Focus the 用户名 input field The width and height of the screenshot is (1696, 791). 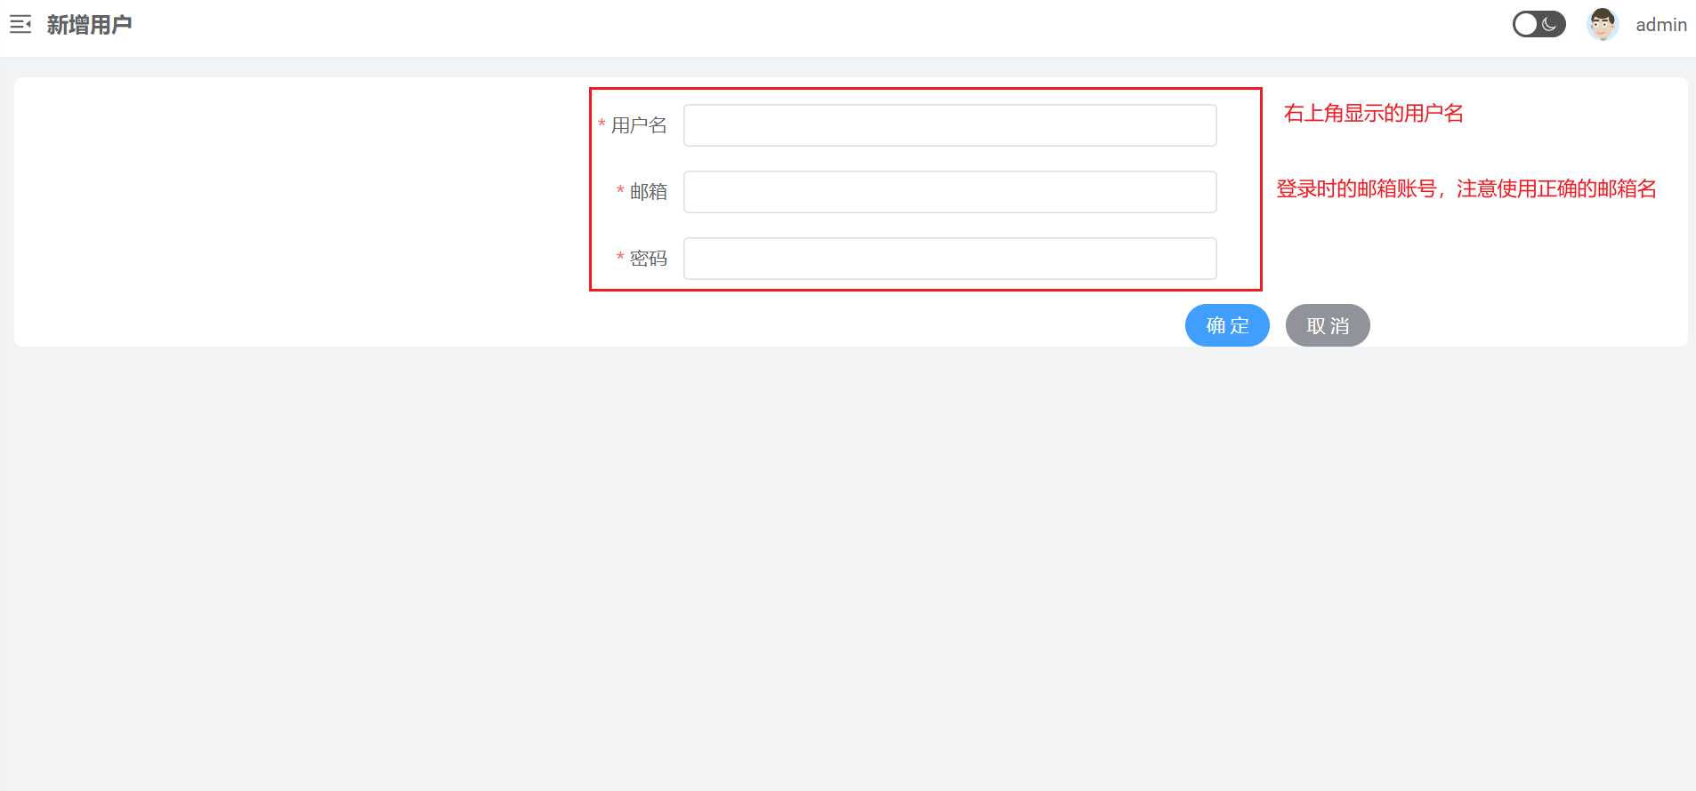[x=949, y=125]
